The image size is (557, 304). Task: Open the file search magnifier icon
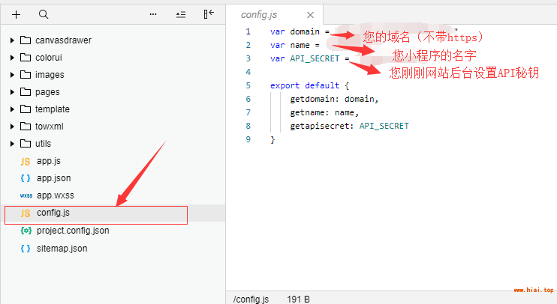(43, 14)
